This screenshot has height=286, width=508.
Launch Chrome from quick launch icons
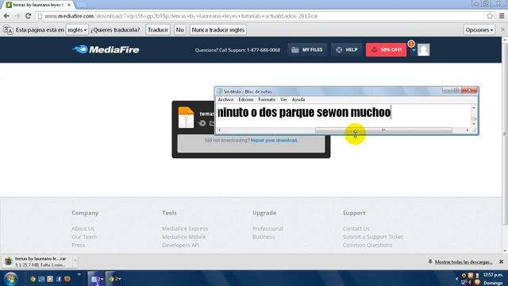33,279
